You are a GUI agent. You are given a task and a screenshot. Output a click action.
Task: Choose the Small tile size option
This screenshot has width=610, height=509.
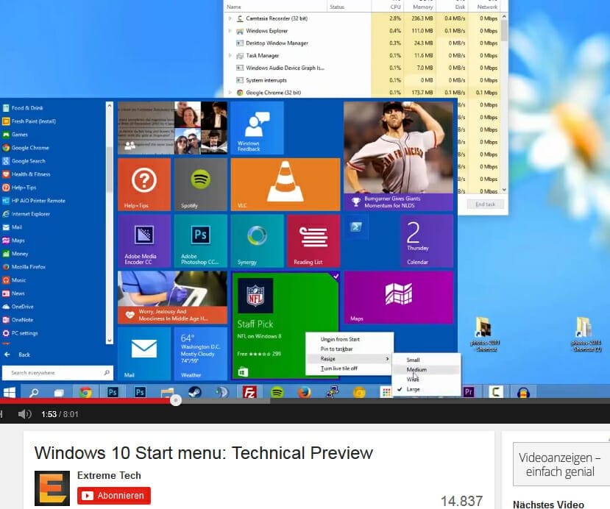click(x=413, y=360)
